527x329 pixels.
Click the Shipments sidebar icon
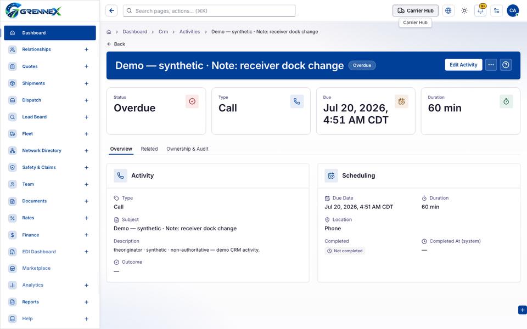pyautogui.click(x=13, y=83)
